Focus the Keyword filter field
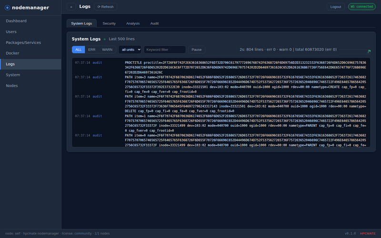The height and width of the screenshot is (238, 381). [x=165, y=50]
